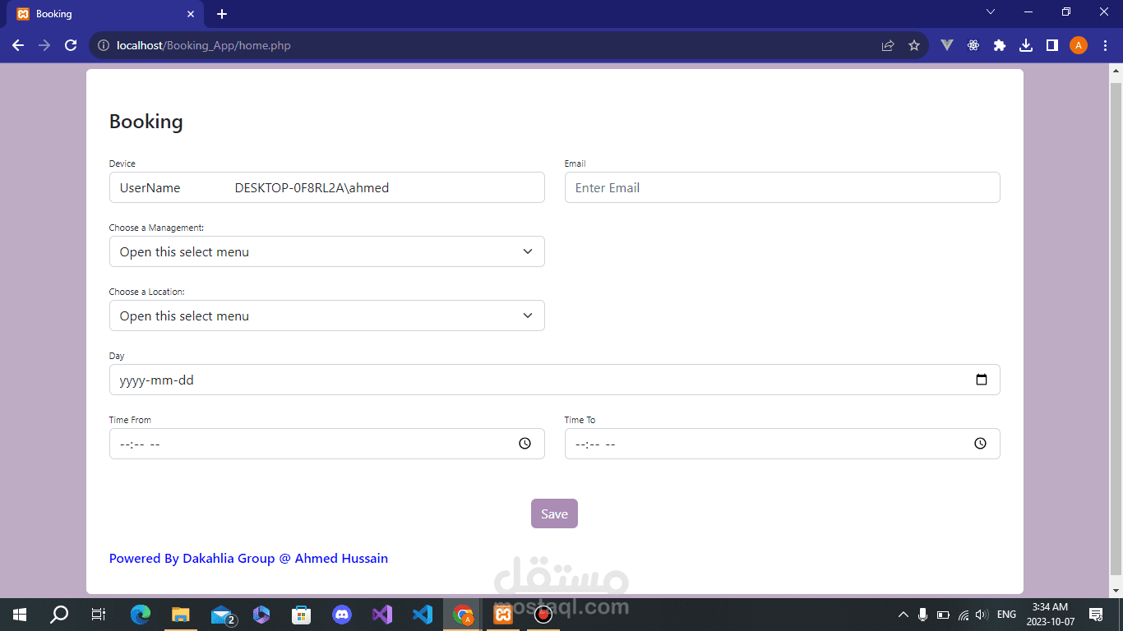Click the Day date field

pos(555,380)
